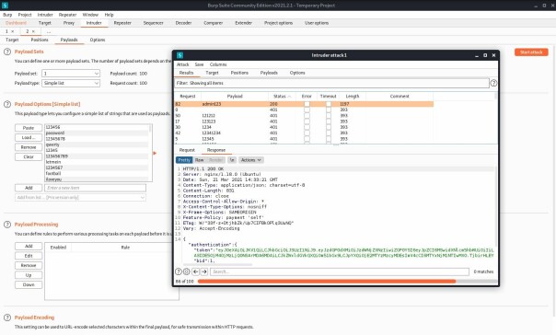This screenshot has height=335, width=556.
Task: Go to next search match arrow
Action: 204,271
